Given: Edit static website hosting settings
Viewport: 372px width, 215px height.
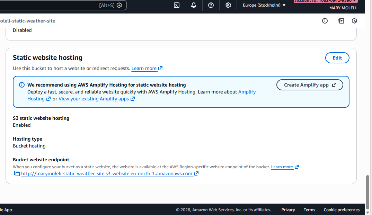Looking at the screenshot, I should pyautogui.click(x=337, y=58).
